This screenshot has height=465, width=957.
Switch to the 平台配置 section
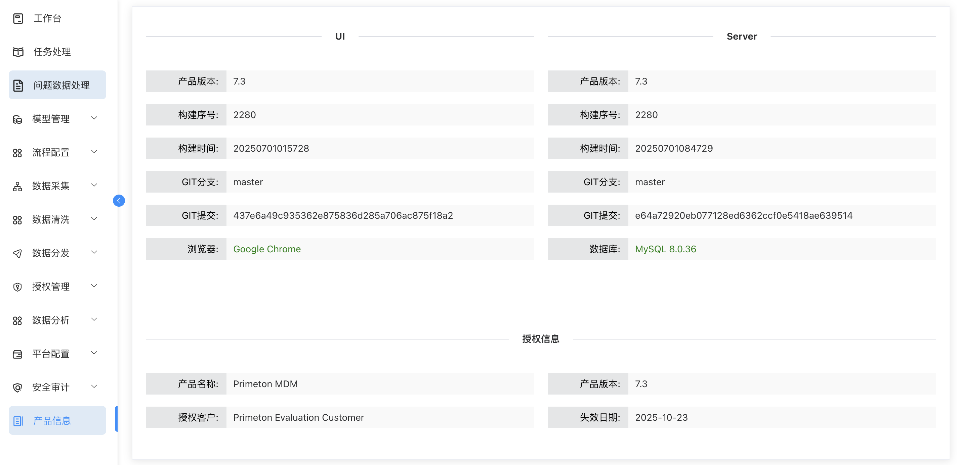[x=50, y=354]
